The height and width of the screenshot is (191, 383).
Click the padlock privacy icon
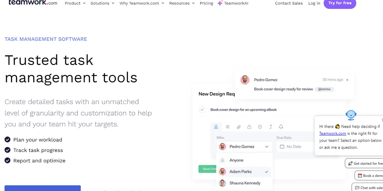pyautogui.click(x=249, y=127)
